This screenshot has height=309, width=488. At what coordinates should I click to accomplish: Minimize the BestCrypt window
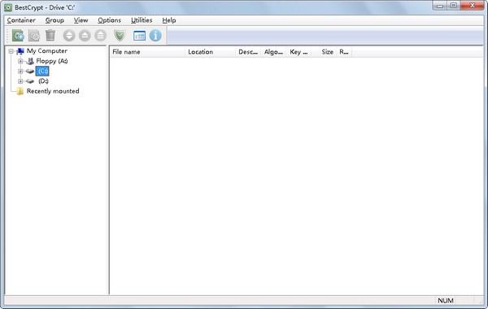[x=440, y=6]
